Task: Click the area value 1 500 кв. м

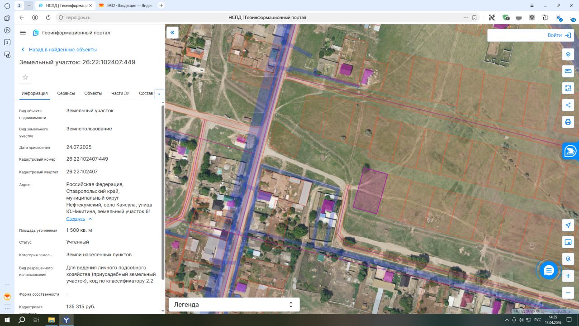Action: (x=79, y=230)
